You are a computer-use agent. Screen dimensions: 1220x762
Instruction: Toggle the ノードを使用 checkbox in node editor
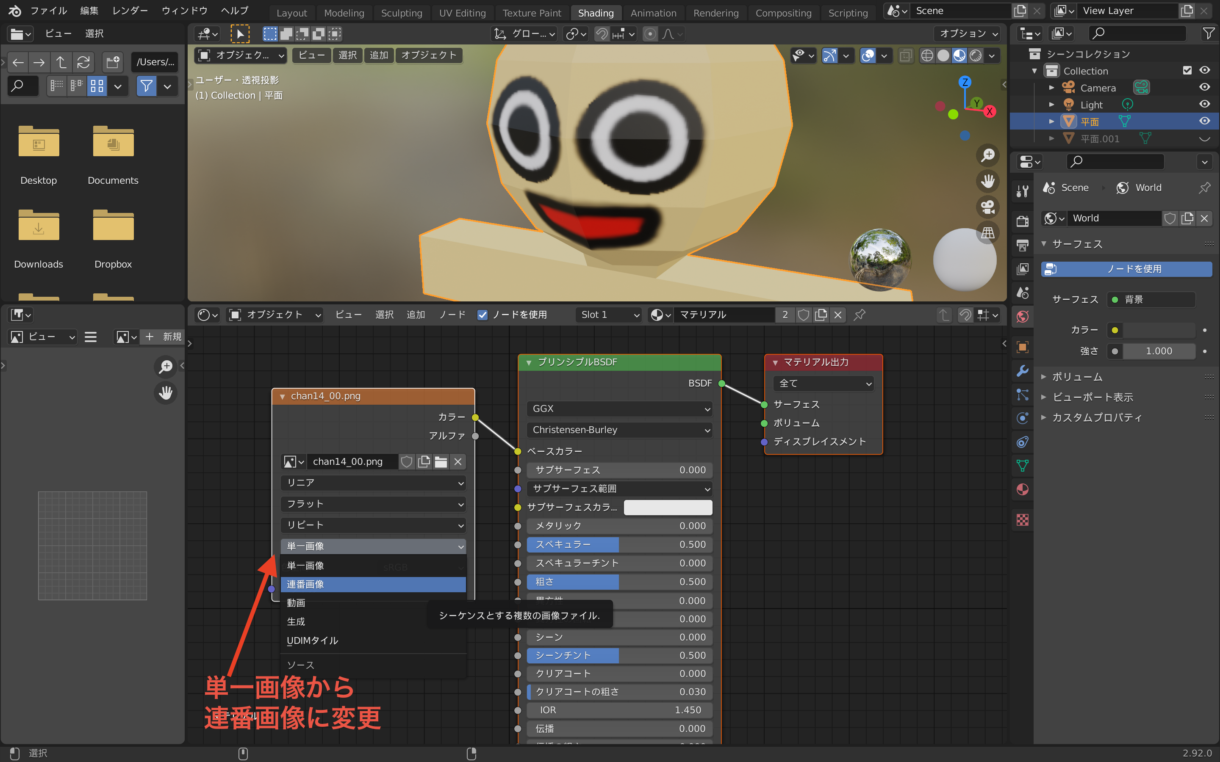coord(482,315)
